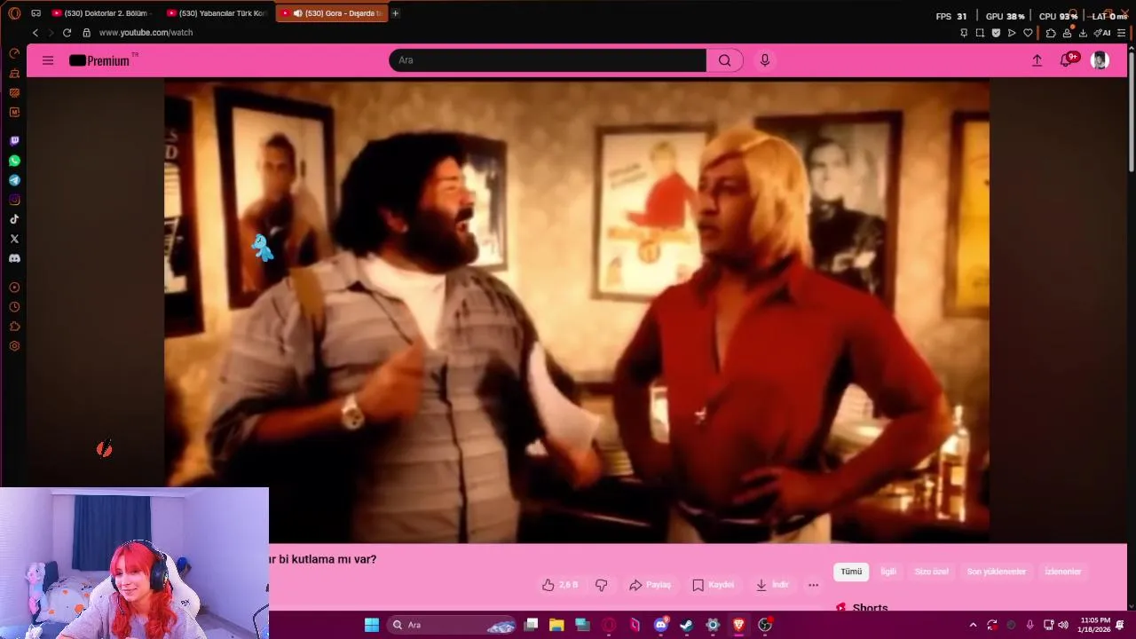Open the ad-blocker shield icon
This screenshot has width=1136, height=639.
(996, 33)
